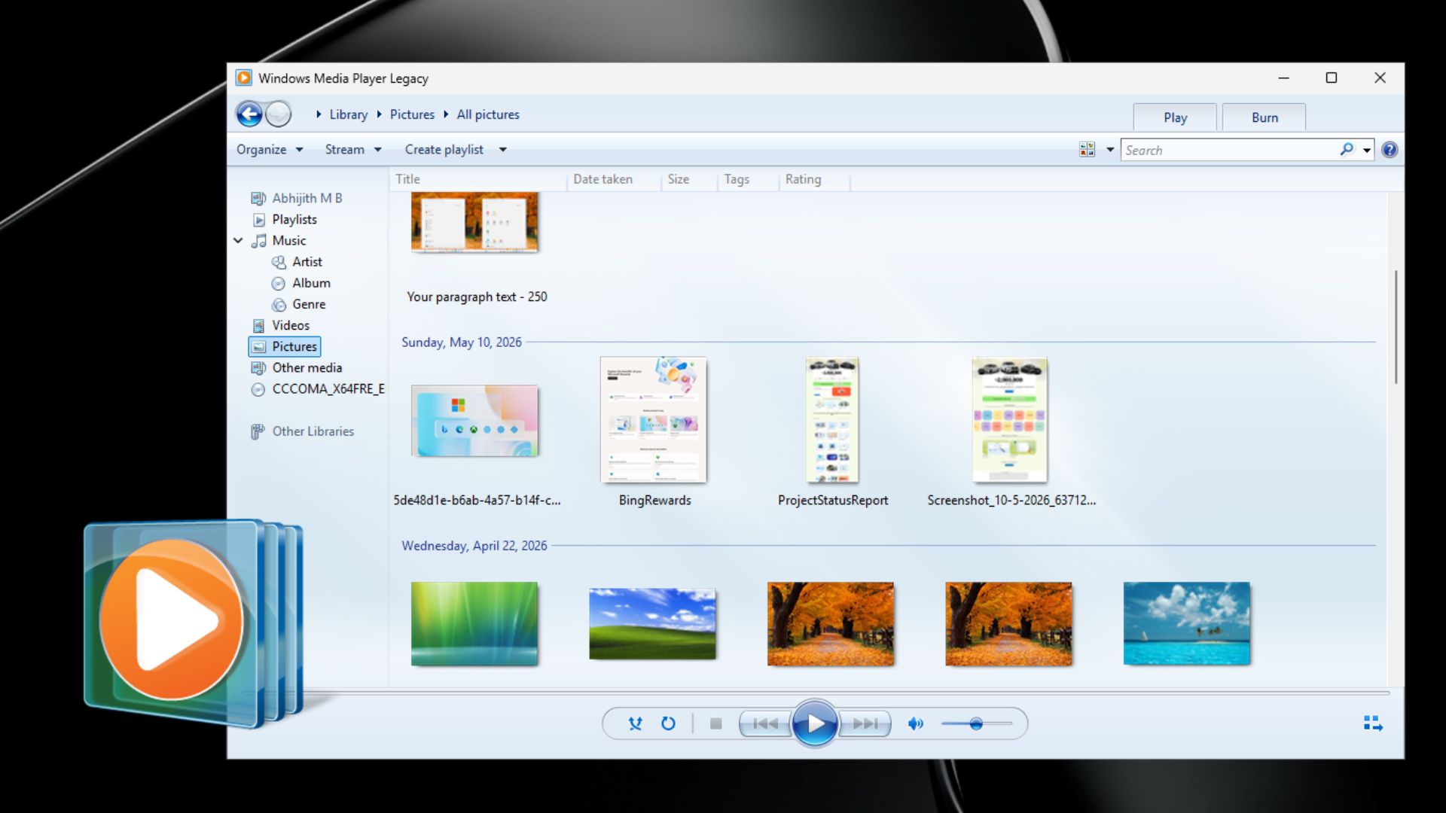Select the green Vista aurora wallpaper thumbnail

(x=474, y=623)
